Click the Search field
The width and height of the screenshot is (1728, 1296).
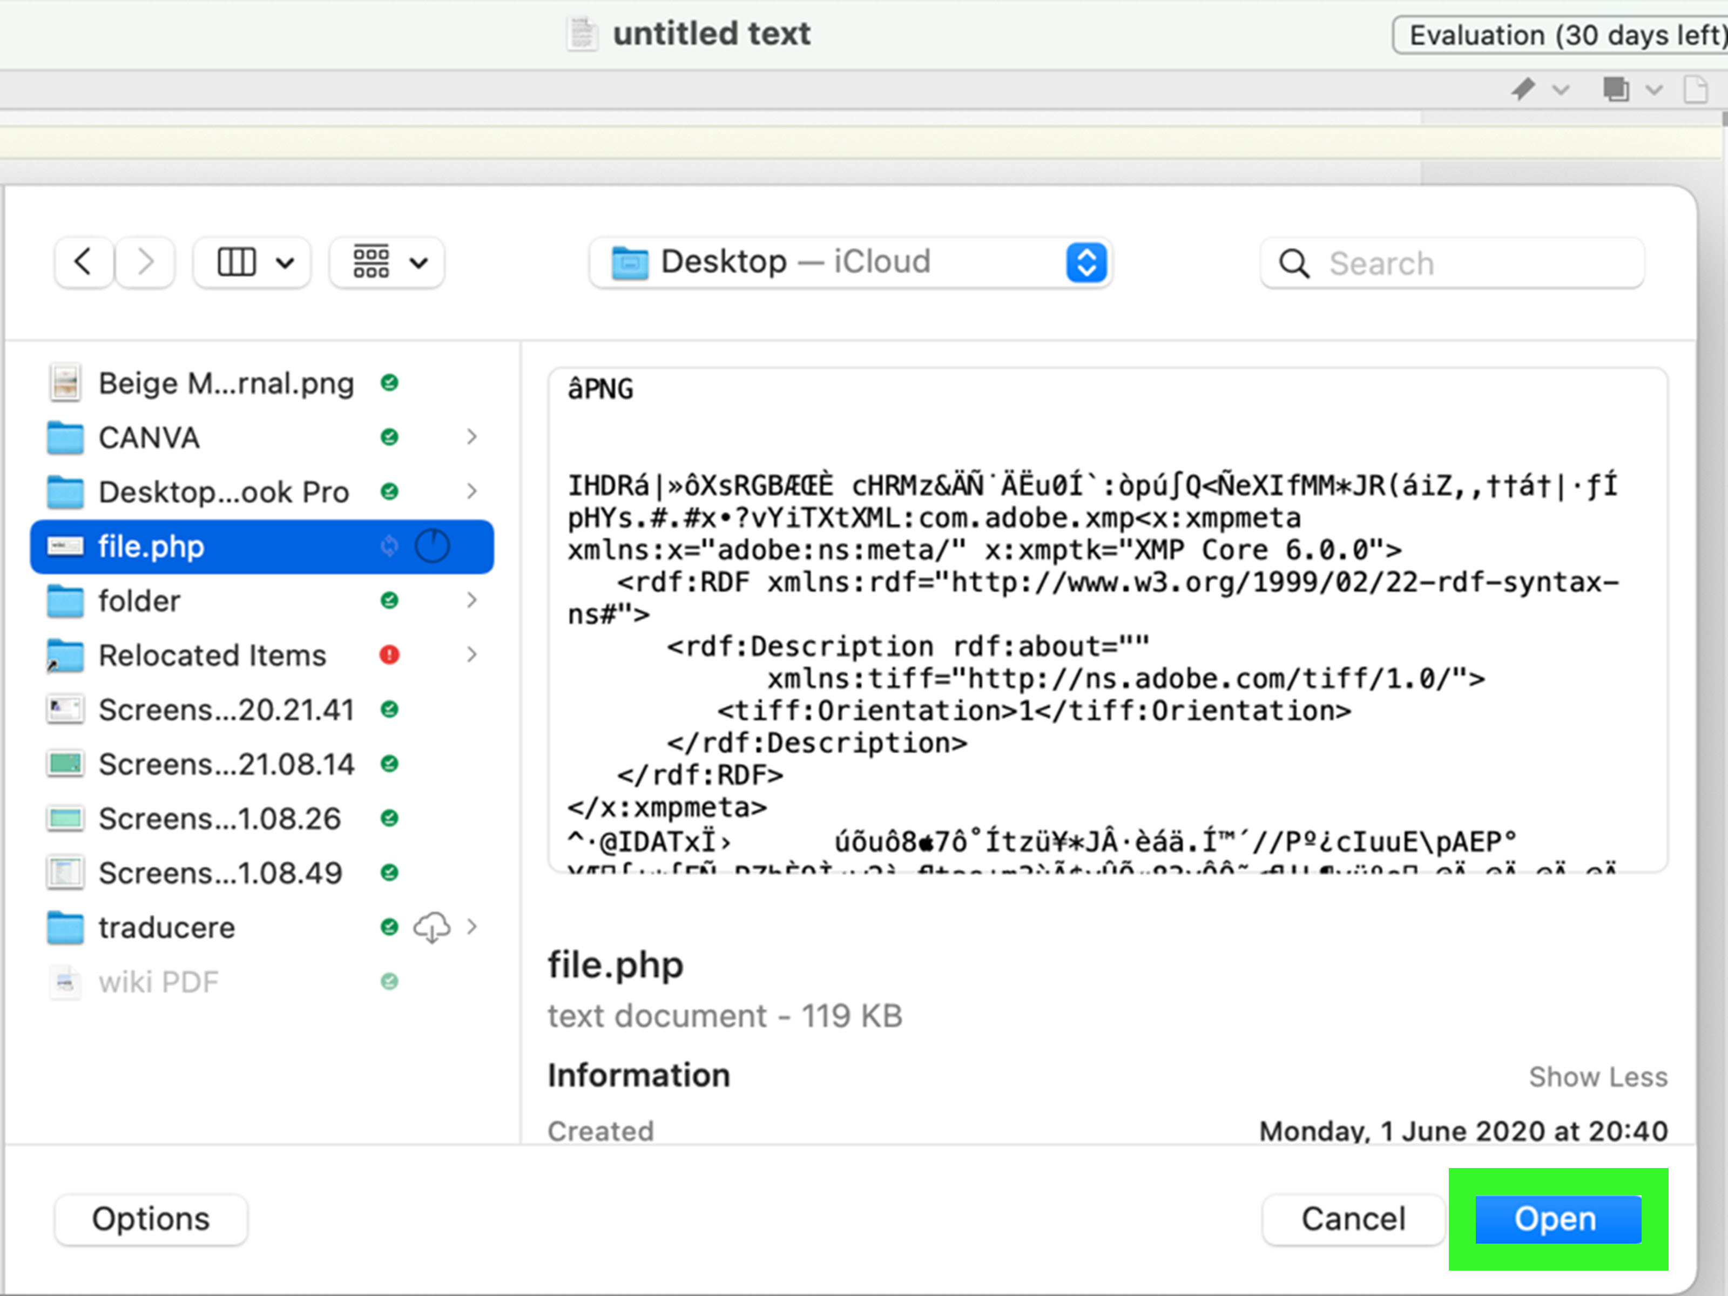tap(1452, 264)
